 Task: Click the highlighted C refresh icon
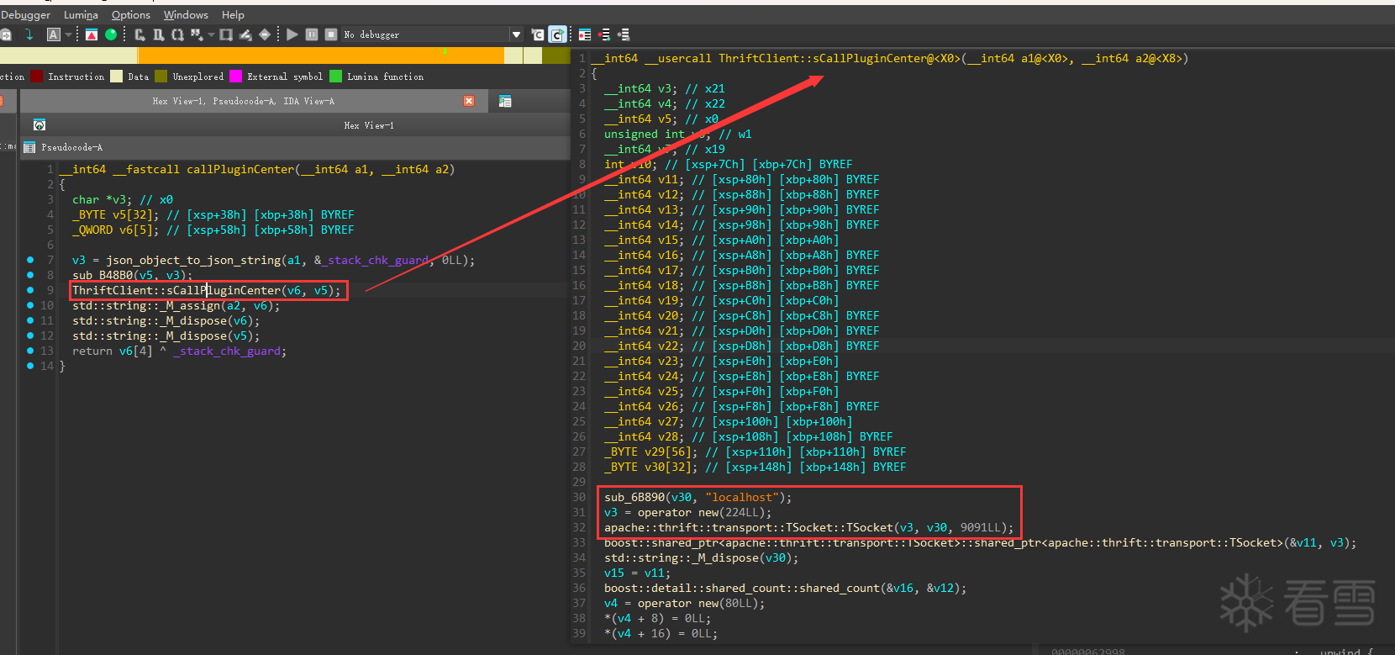[557, 34]
